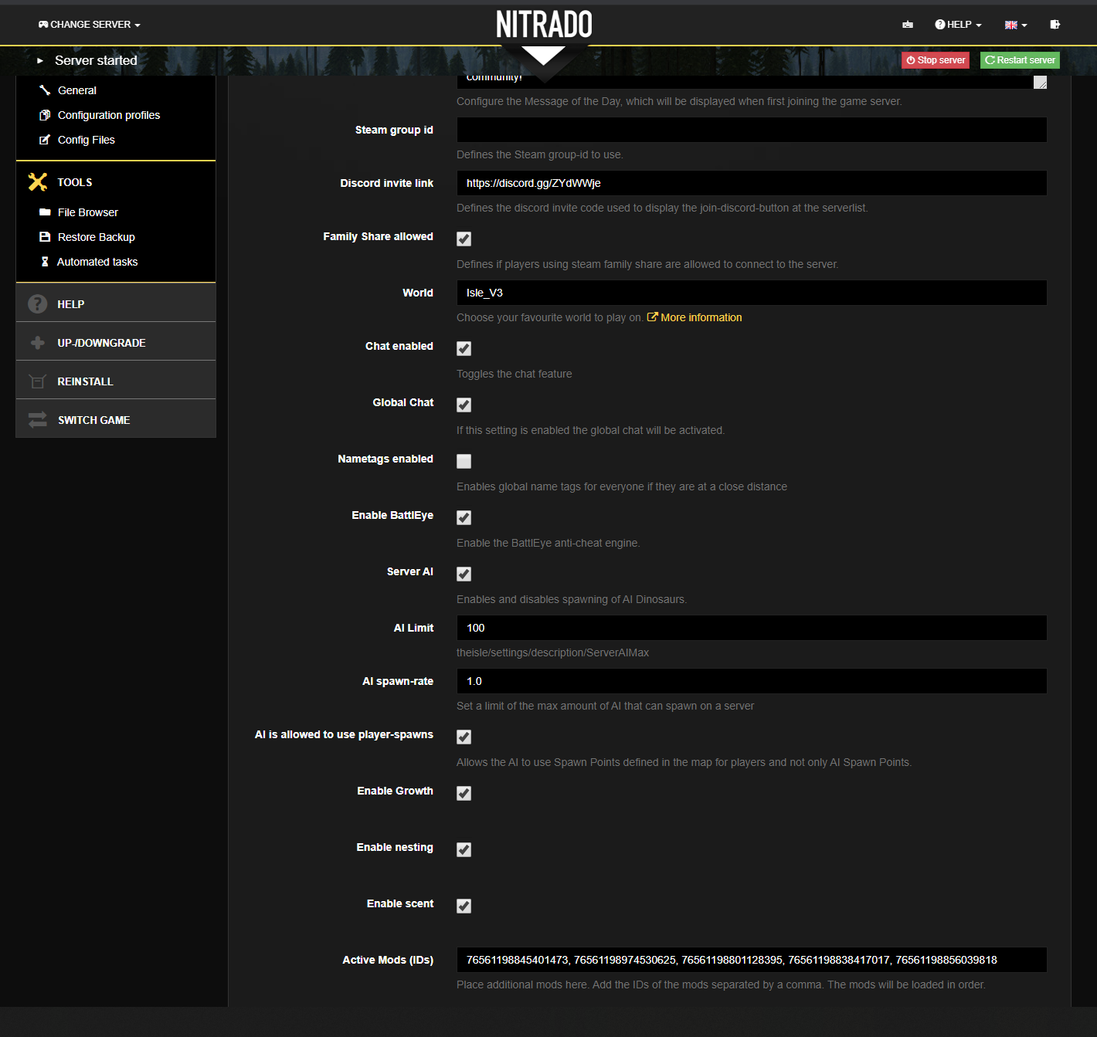
Task: Click the 'Defines the Steam group-id to use.' text
Action: point(540,154)
